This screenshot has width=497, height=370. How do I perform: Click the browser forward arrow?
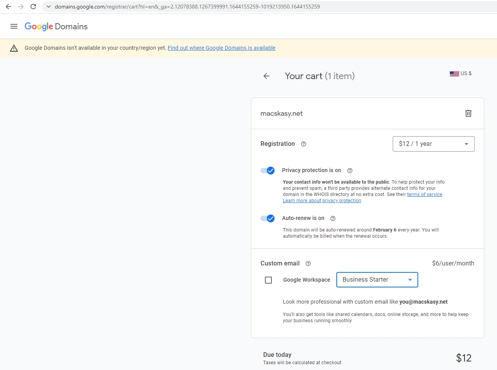click(21, 7)
